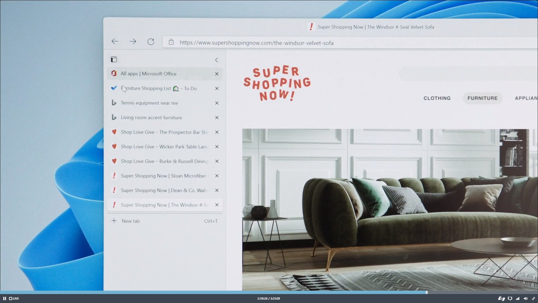Click exclamation icon beside Dean & Co. Walnut
The image size is (538, 303).
point(114,190)
